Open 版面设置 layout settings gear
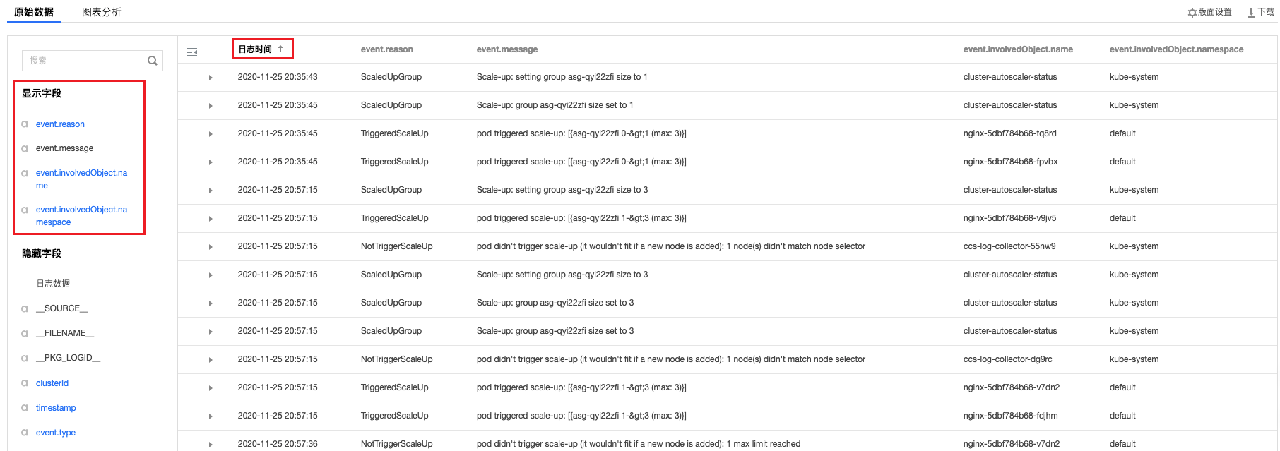The width and height of the screenshot is (1280, 451). click(x=1192, y=13)
